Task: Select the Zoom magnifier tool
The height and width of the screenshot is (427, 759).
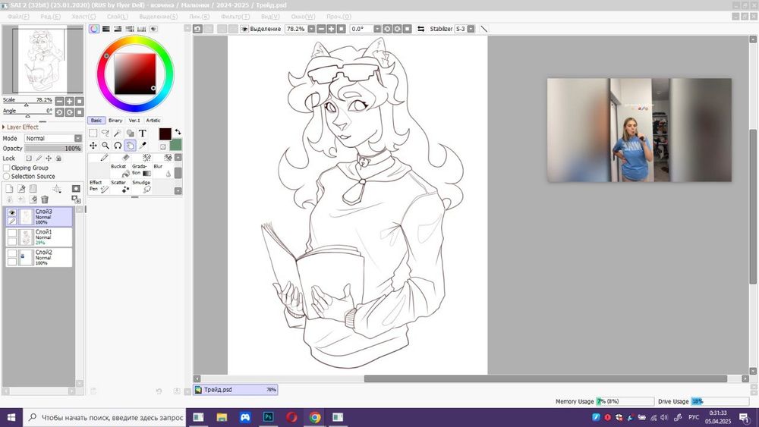Action: point(105,145)
